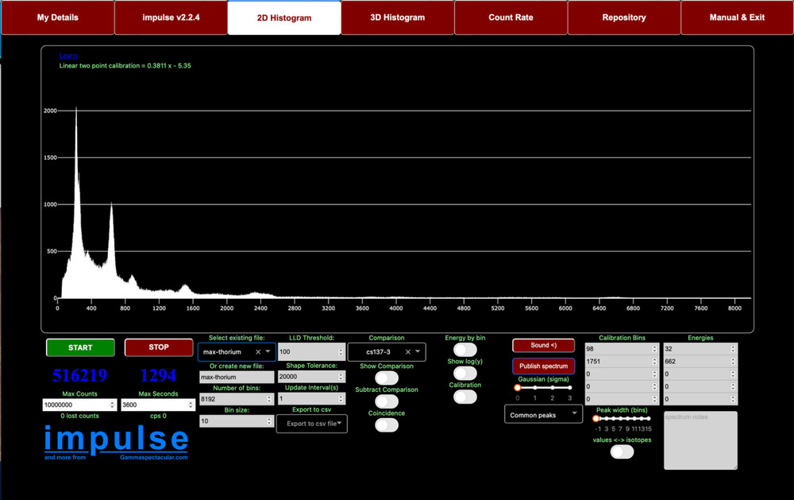
Task: Enable the Energy by bin toggle
Action: click(x=465, y=349)
